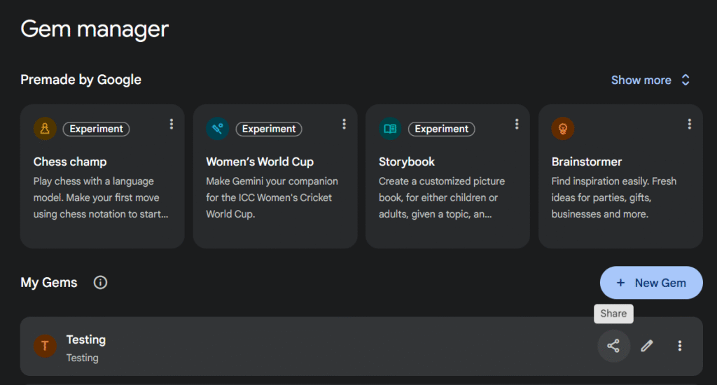Click the Women's World Cup cricket icon
The height and width of the screenshot is (385, 717).
pos(218,129)
